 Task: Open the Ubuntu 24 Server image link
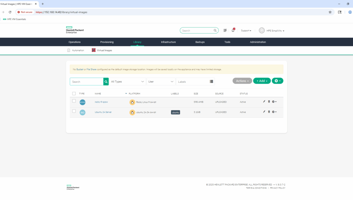(x=103, y=112)
